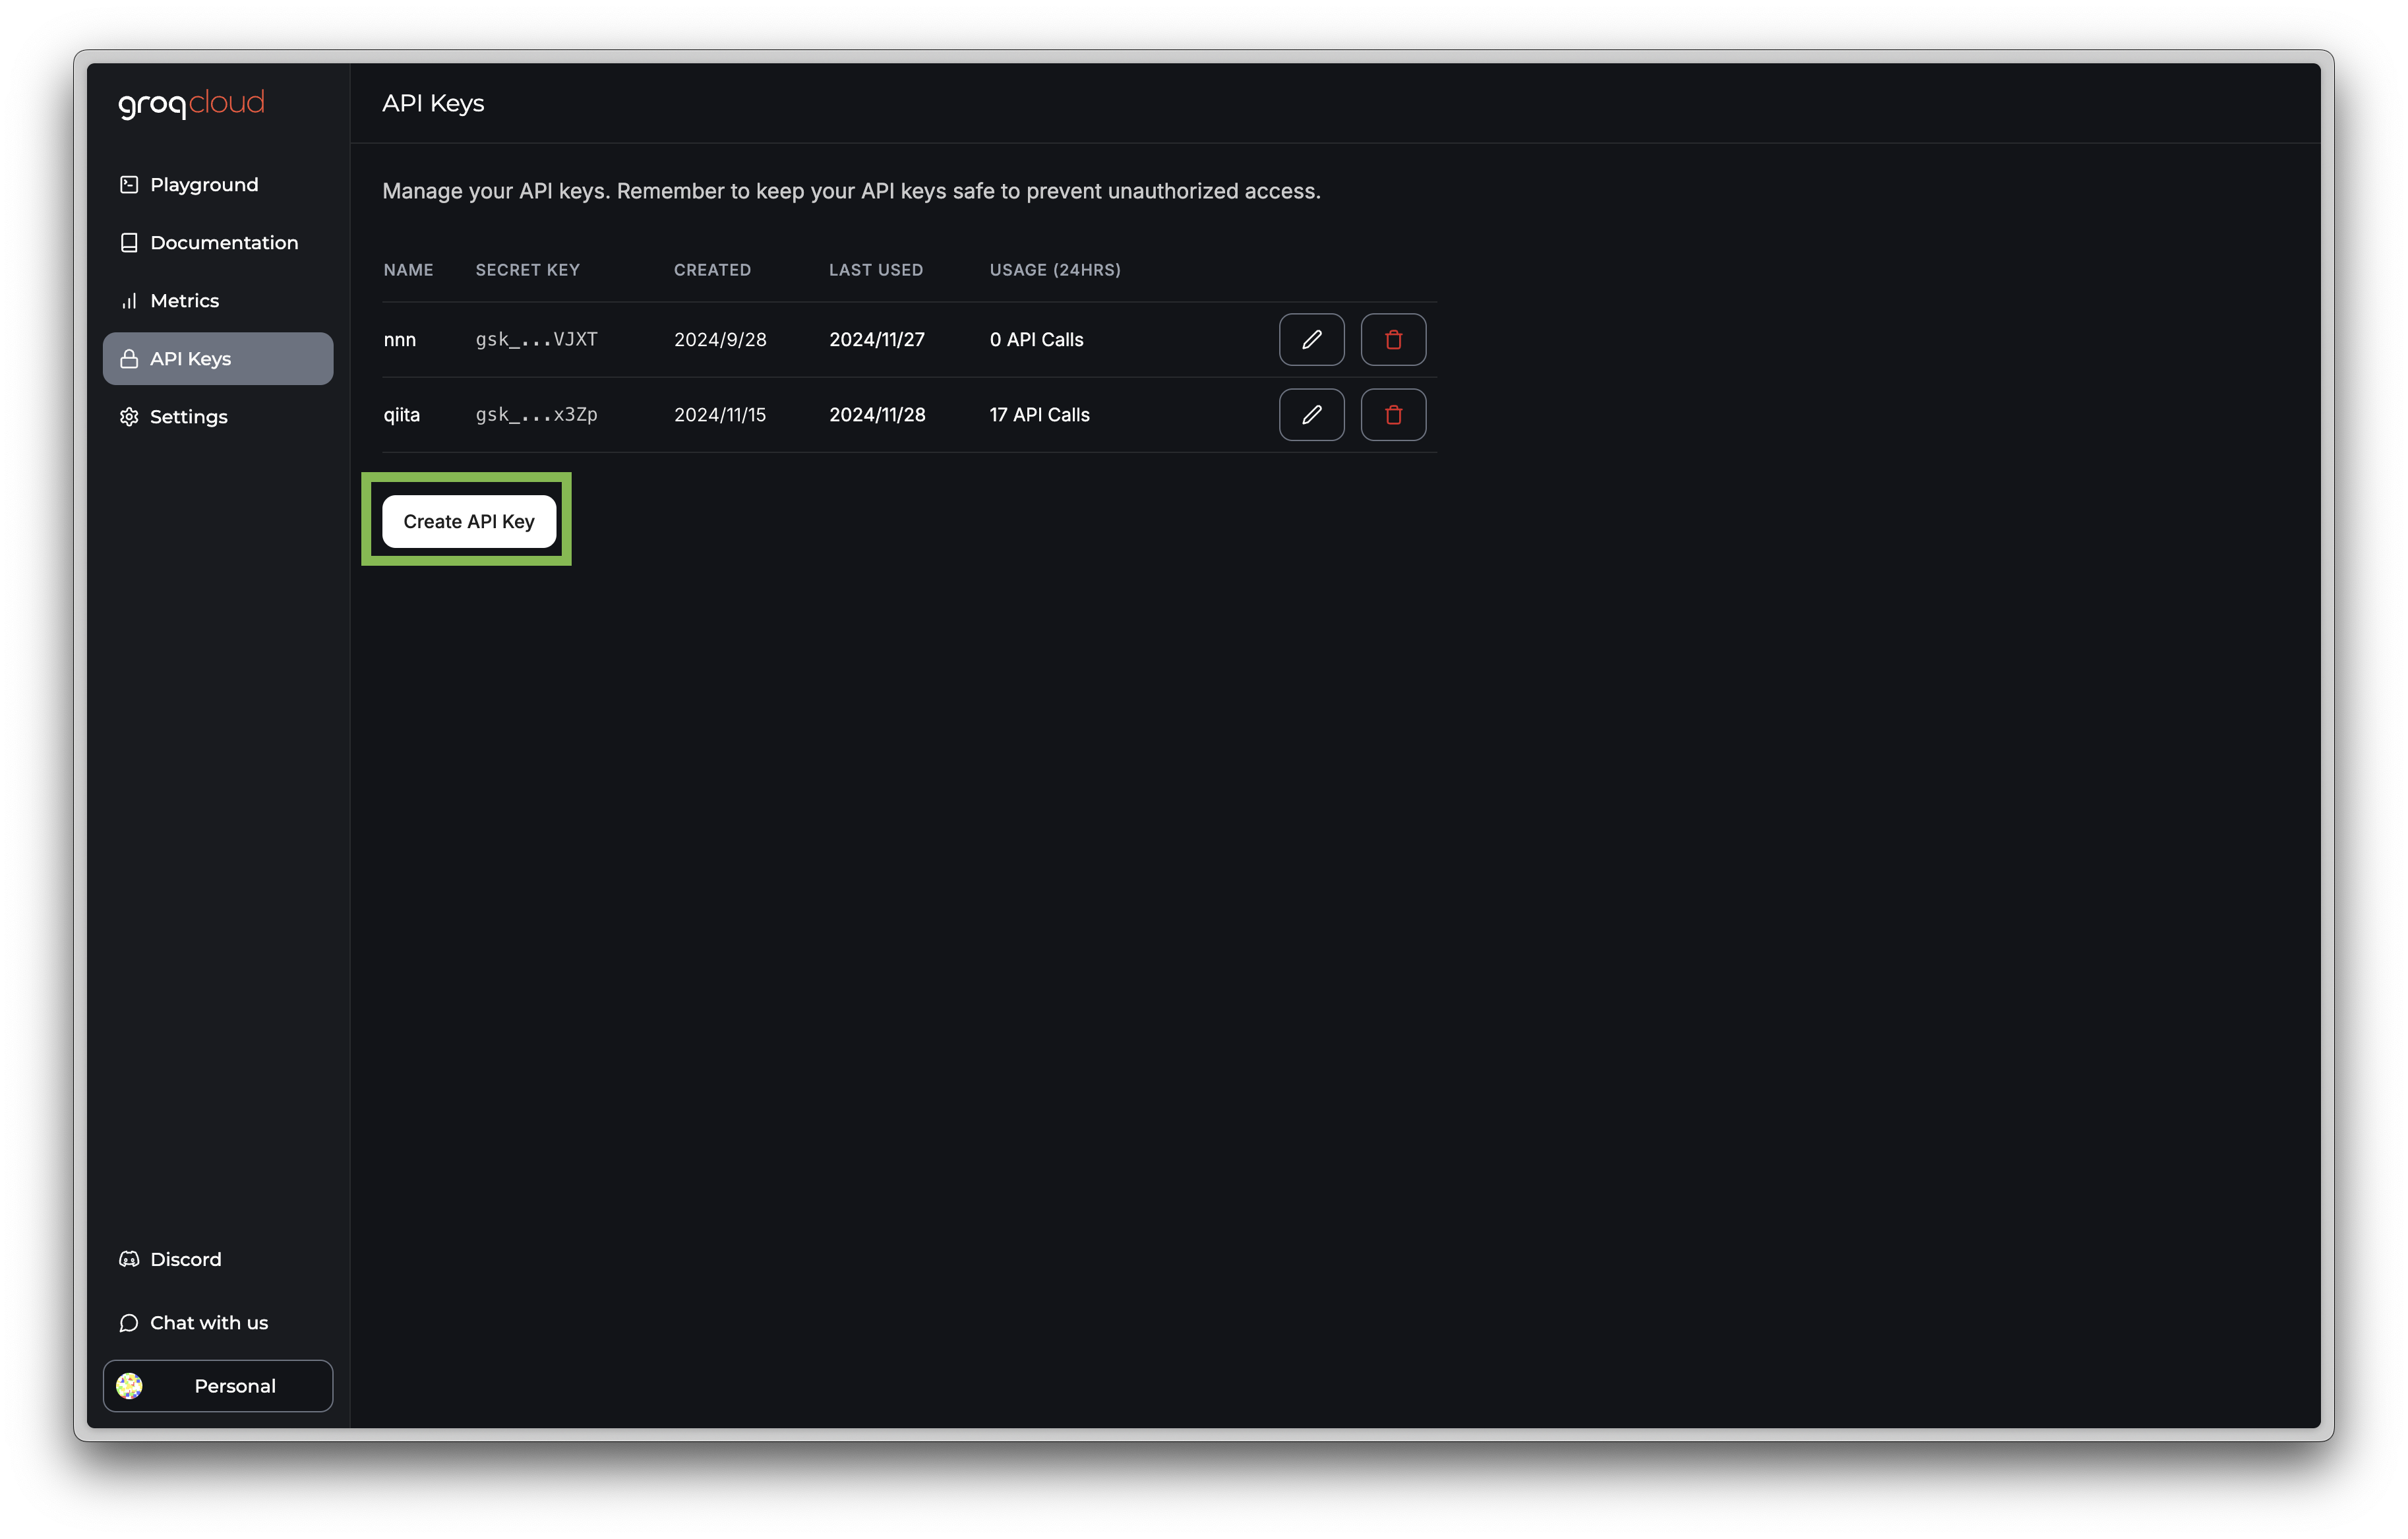Click the Playground sidebar icon

click(x=129, y=185)
